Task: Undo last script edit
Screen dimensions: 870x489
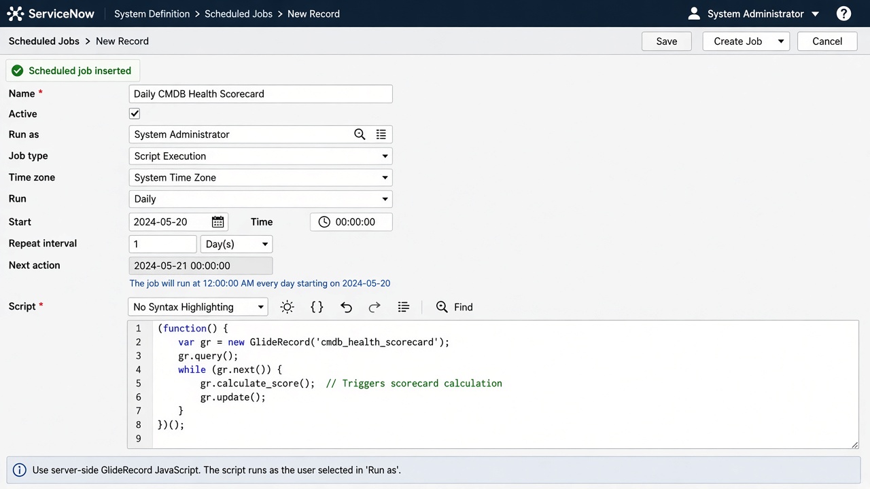Action: click(346, 307)
